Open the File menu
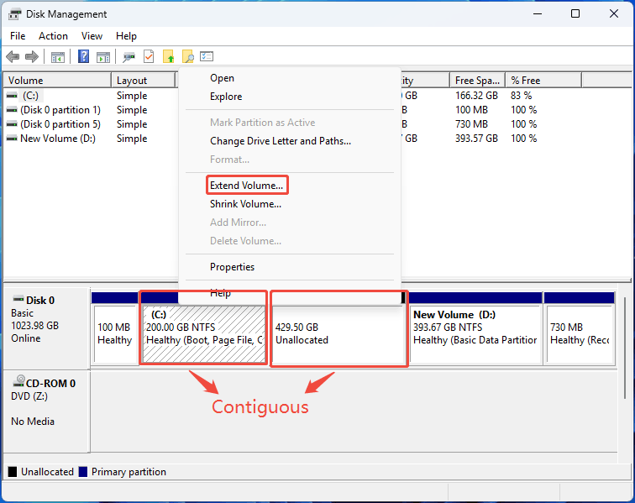 [x=18, y=36]
